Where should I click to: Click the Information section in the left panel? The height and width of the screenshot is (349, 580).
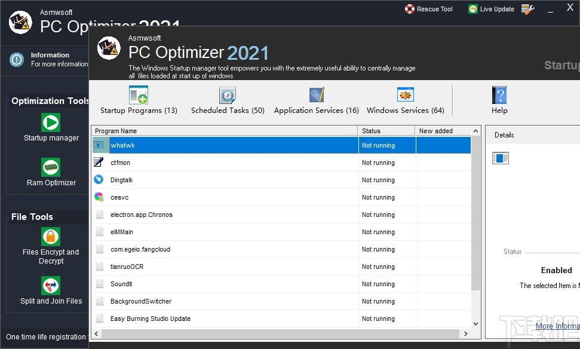(45, 59)
